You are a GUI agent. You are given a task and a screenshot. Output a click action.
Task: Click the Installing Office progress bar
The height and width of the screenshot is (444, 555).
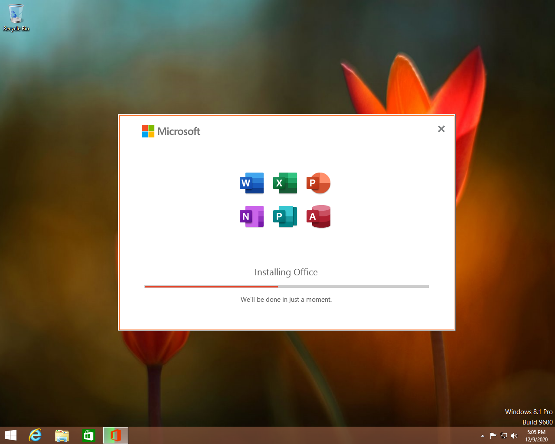coord(287,287)
